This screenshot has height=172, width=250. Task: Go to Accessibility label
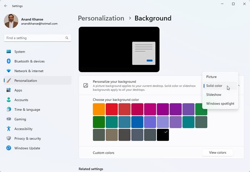(24, 129)
